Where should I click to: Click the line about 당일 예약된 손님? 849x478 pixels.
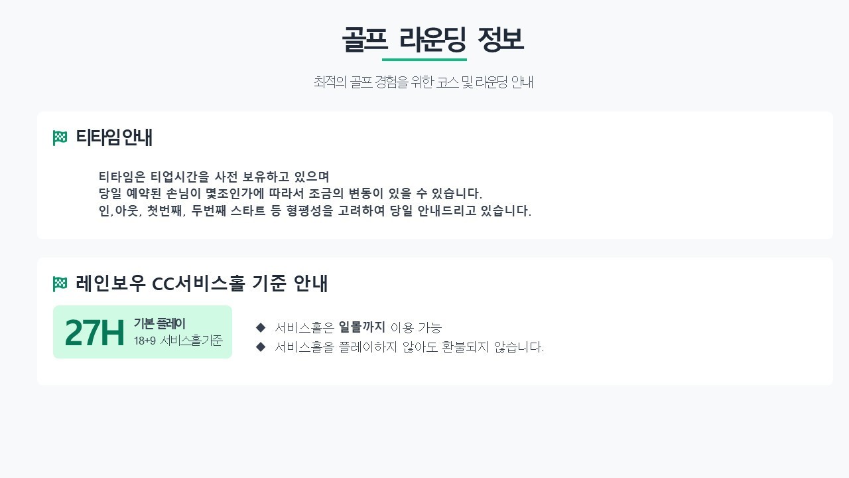click(x=290, y=194)
